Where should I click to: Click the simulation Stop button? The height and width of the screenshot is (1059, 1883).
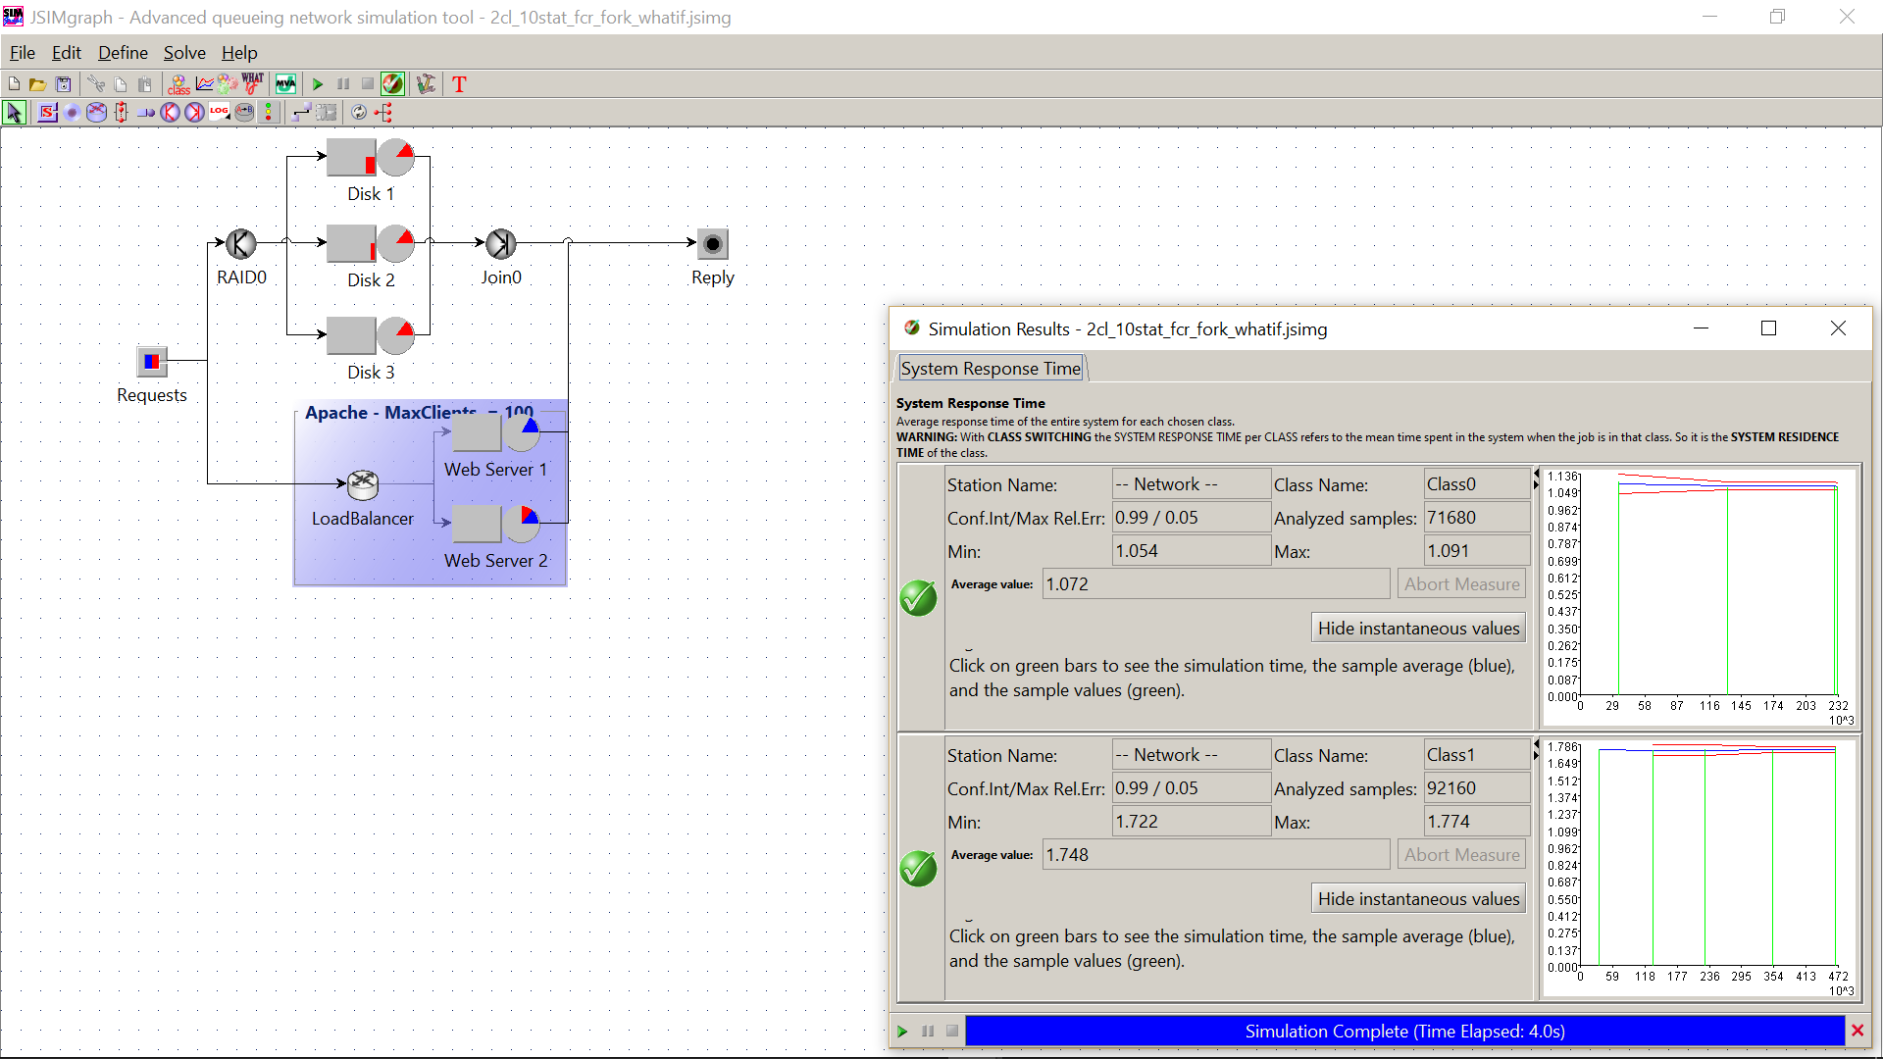coord(368,84)
